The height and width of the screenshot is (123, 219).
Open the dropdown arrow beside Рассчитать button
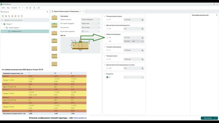coord(216,118)
